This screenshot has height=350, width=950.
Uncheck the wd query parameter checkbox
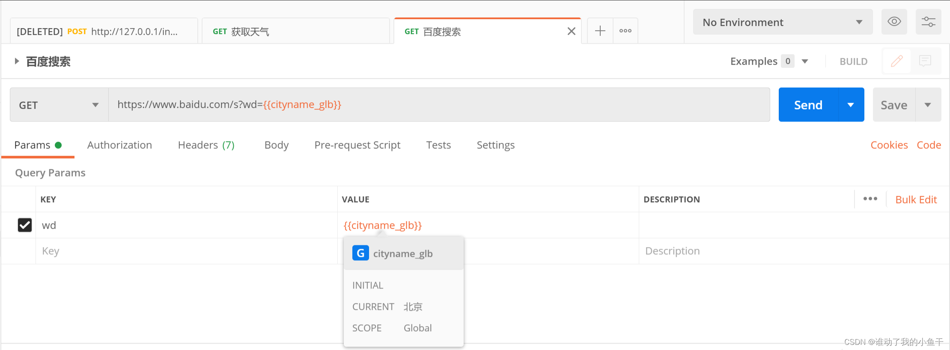(25, 225)
